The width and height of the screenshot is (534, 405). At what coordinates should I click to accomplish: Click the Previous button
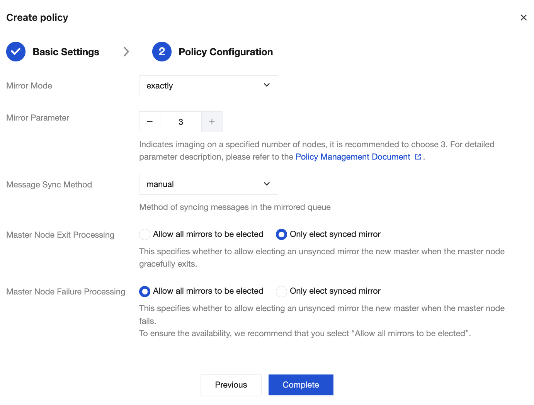(231, 385)
